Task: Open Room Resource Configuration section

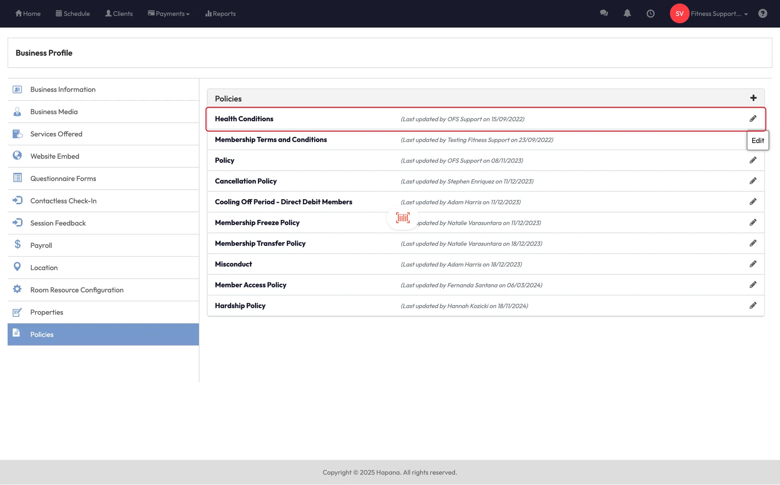Action: click(x=77, y=290)
